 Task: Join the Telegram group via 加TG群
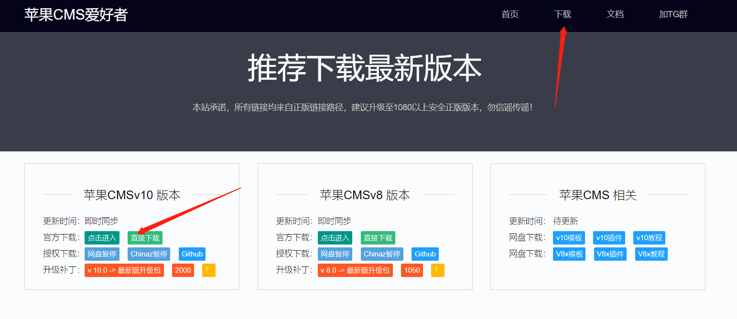pos(673,14)
